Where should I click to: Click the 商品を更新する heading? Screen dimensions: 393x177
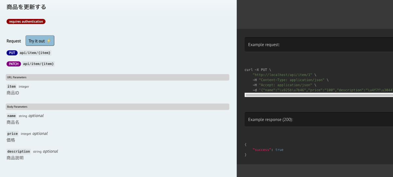[x=26, y=7]
